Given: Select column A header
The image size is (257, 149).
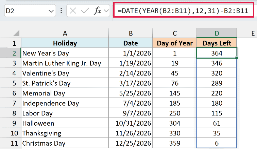Looking at the screenshot, I should pyautogui.click(x=65, y=33).
